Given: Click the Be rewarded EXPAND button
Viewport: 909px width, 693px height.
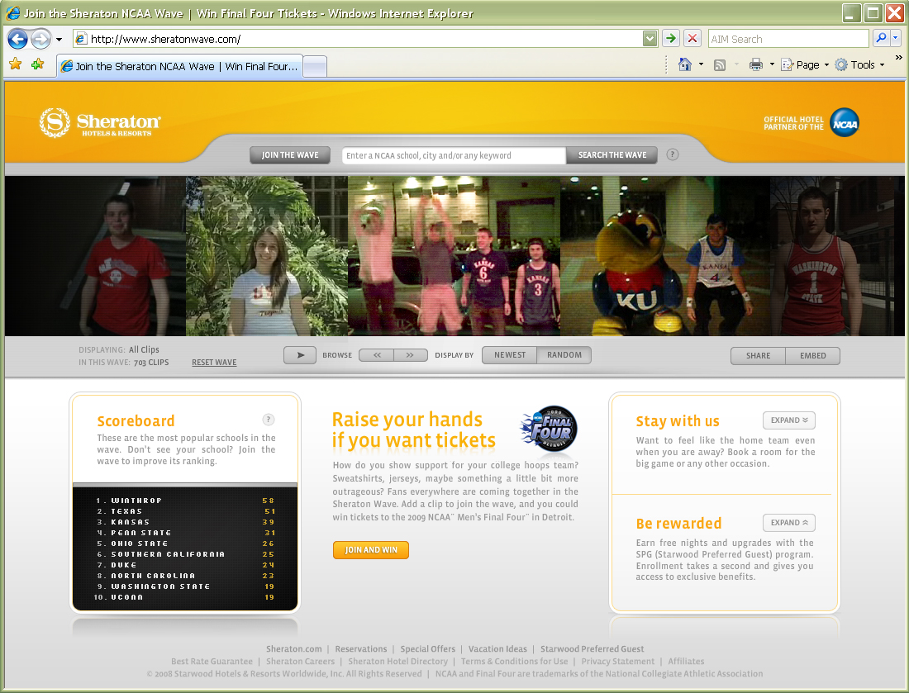Looking at the screenshot, I should (x=789, y=523).
